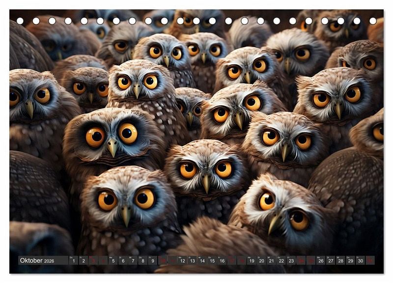
Task: Select the red cell for date 31
Action: [370, 260]
